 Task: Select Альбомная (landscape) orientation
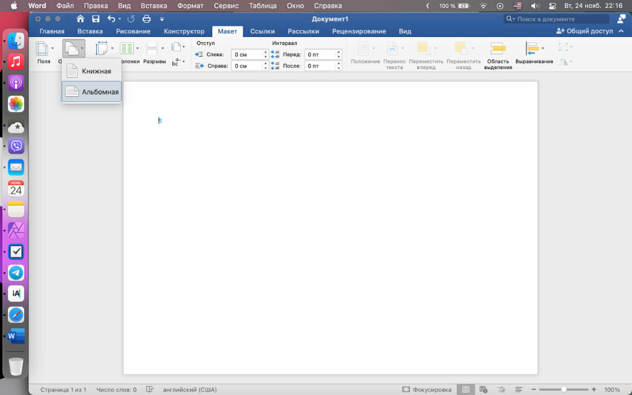coord(92,92)
